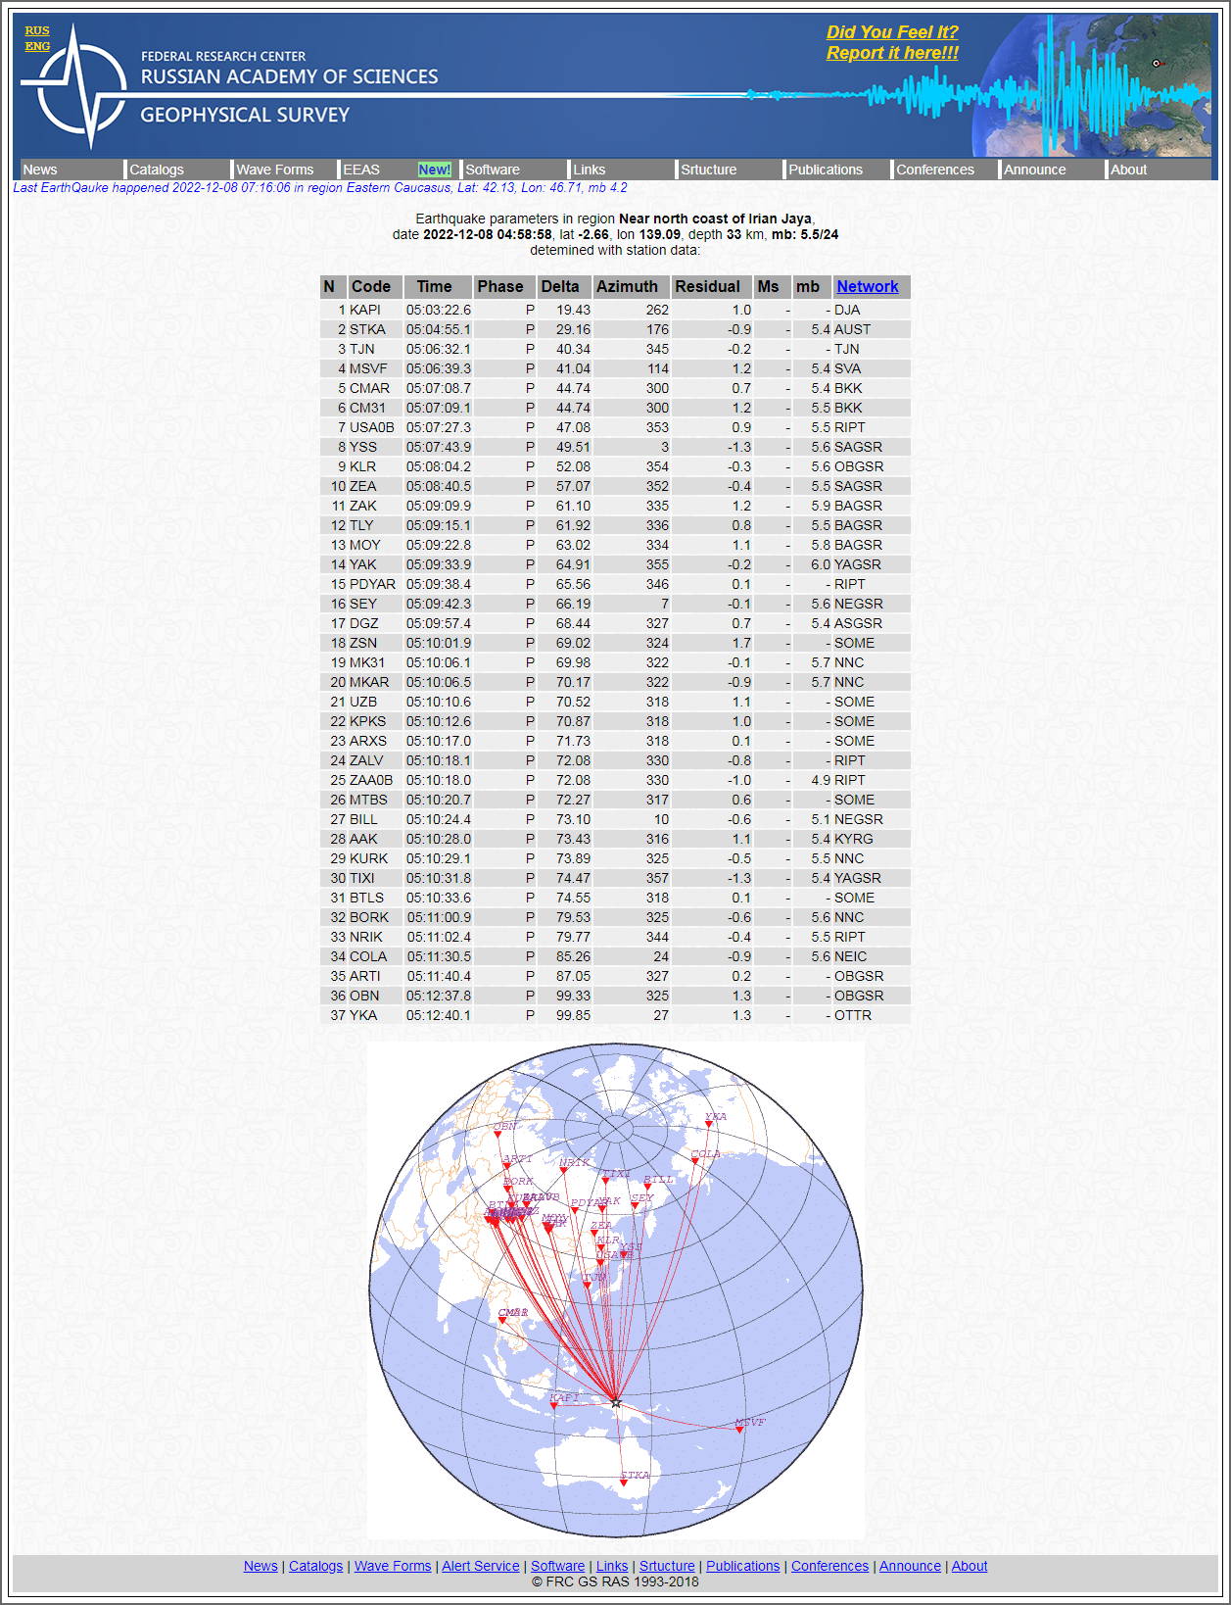Viewport: 1231px width, 1605px height.
Task: Select station code MSVF row
Action: pos(368,368)
